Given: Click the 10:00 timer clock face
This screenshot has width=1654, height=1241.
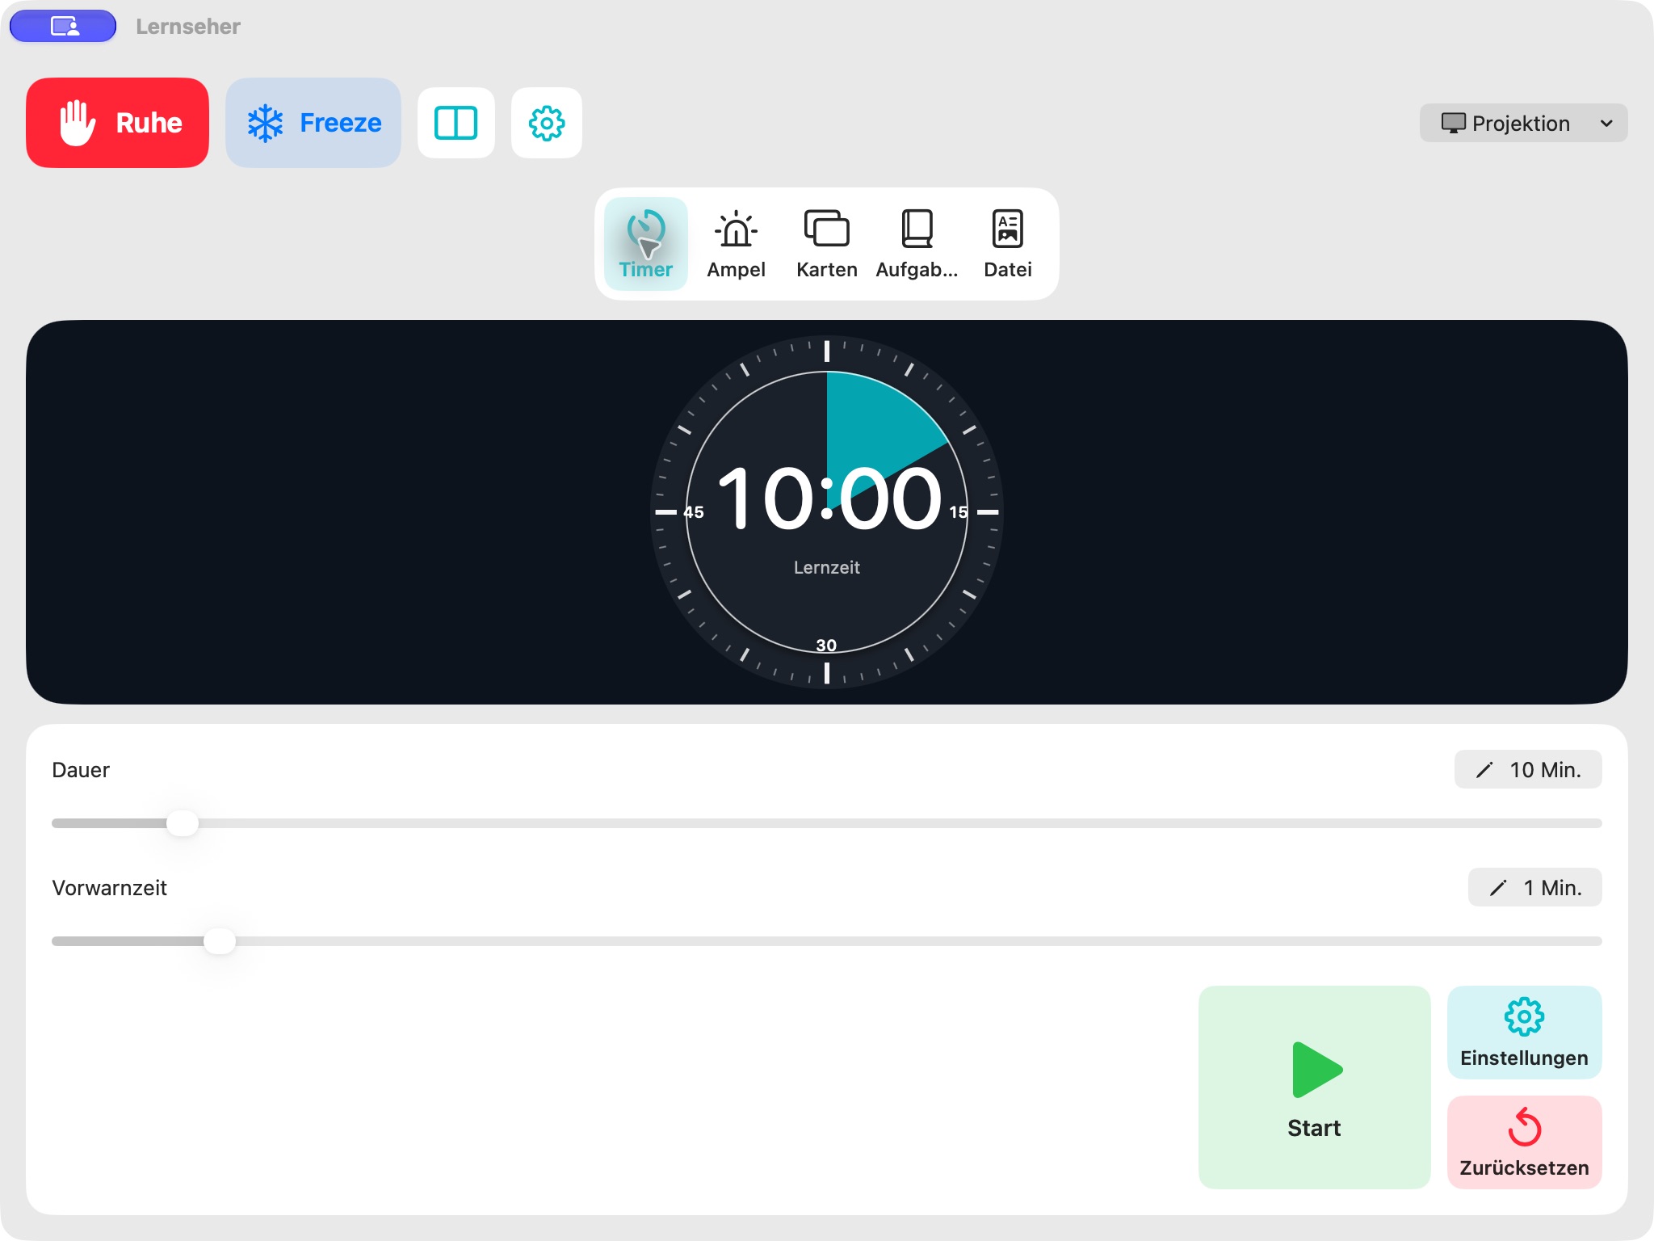Looking at the screenshot, I should click(x=827, y=511).
